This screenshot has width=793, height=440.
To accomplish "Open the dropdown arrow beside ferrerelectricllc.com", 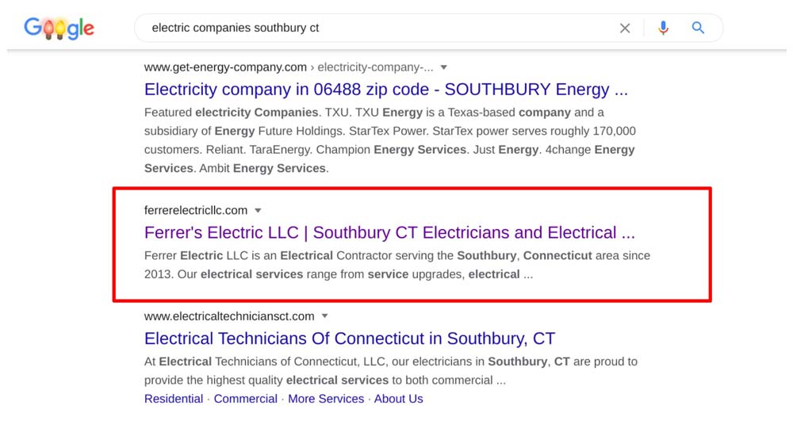I will click(258, 210).
